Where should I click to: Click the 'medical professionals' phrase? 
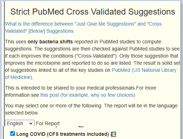coord(111,88)
